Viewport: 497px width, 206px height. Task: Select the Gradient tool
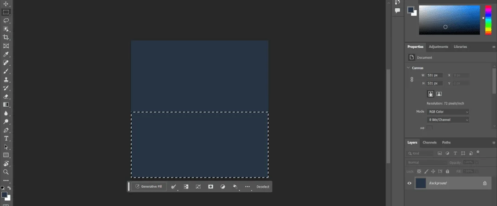click(6, 104)
